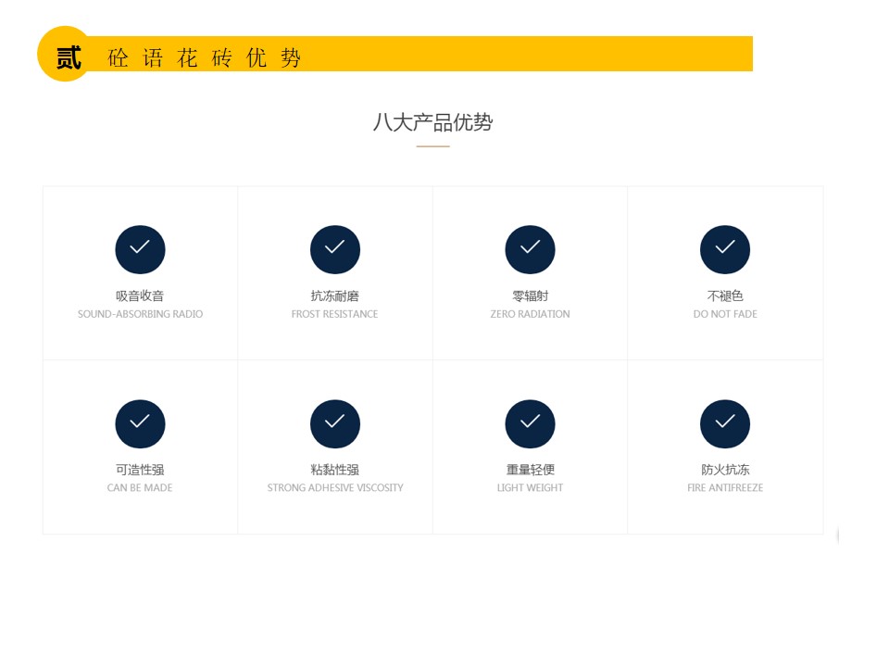Select the 砼语花砖优势 header title
Screen dimensions: 889x667
click(x=205, y=57)
